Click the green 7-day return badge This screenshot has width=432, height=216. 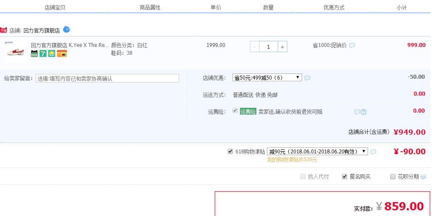pyautogui.click(x=43, y=54)
